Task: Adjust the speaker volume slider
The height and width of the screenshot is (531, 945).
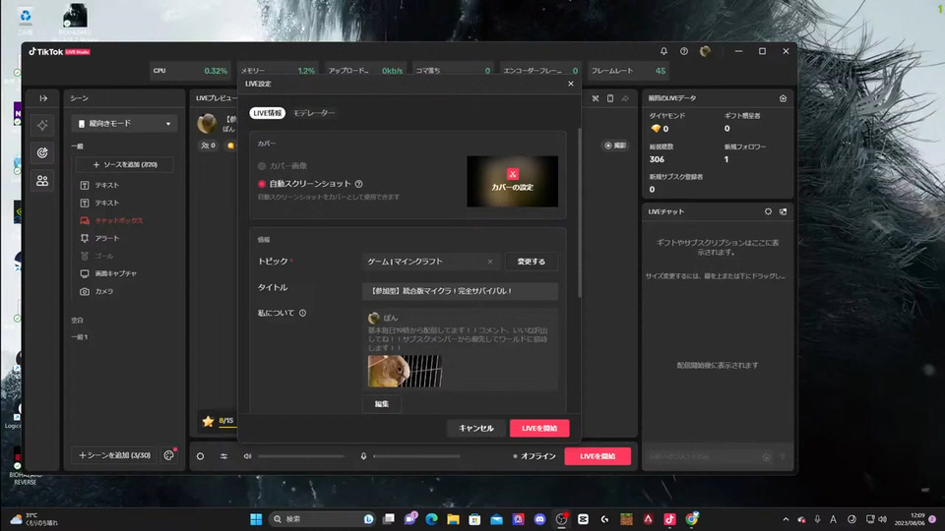Action: 301,456
